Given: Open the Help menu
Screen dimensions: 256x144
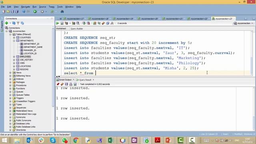Looking at the screenshot, I should [x=78, y=7].
